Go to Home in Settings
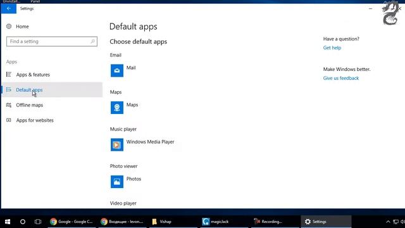The width and height of the screenshot is (405, 228). click(x=22, y=27)
